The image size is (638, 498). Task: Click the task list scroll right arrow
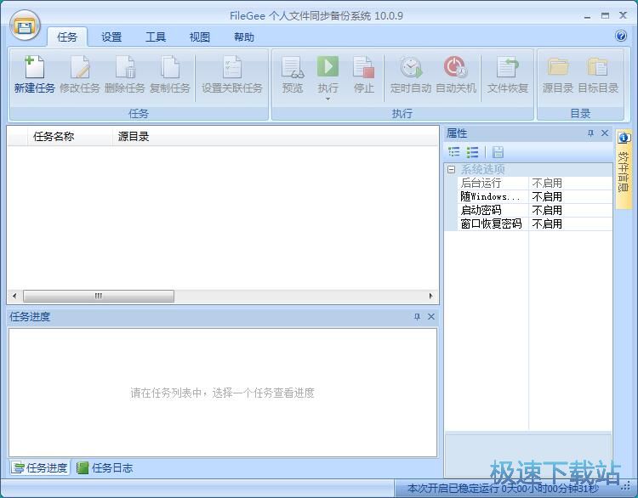coord(431,296)
